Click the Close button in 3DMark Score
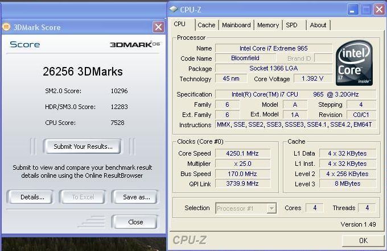 (135, 222)
